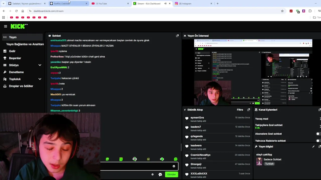Screen dimensions: 321x180
Task: Open follower leaders7 in activity feed
Action: click(x=196, y=127)
